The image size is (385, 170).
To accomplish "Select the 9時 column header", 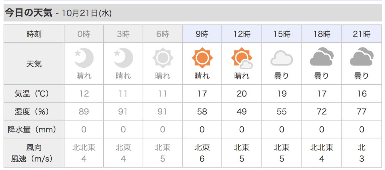I will click(x=202, y=34).
